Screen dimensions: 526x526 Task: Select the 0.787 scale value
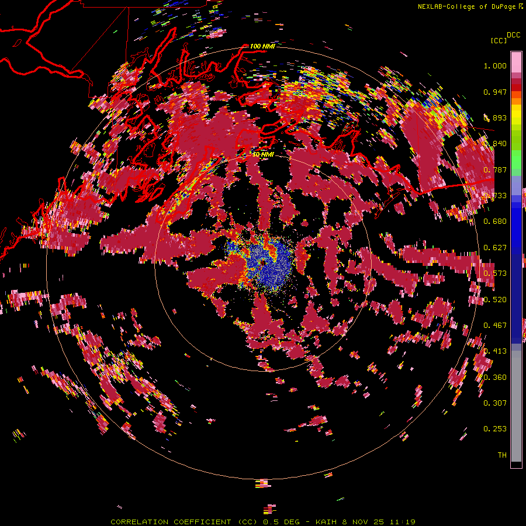pyautogui.click(x=495, y=169)
